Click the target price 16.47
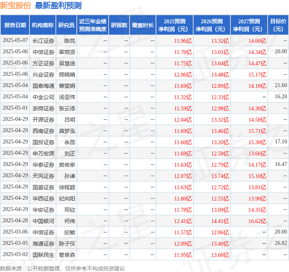The image size is (289, 272). point(281,164)
